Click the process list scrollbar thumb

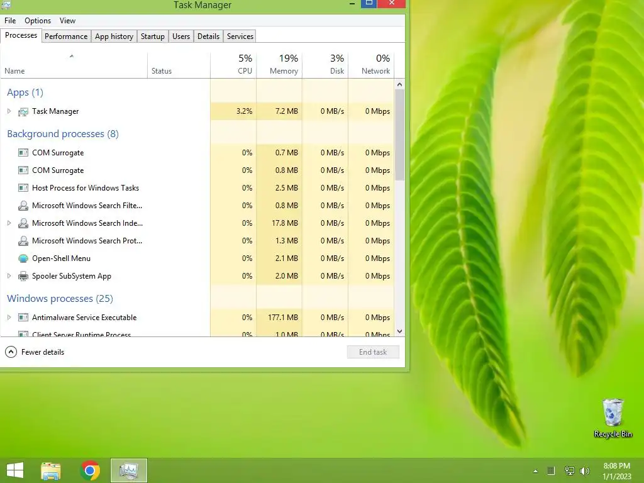(399, 135)
